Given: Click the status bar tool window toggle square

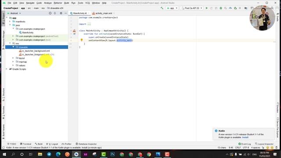Looking at the screenshot, I should [x=4, y=147].
